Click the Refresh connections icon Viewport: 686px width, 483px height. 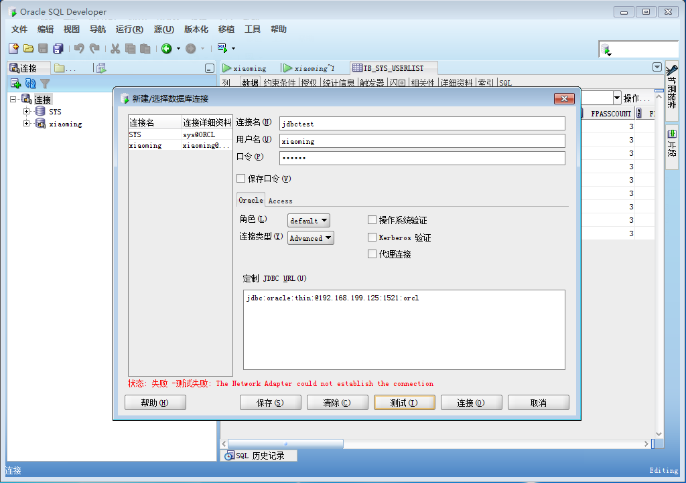point(30,84)
